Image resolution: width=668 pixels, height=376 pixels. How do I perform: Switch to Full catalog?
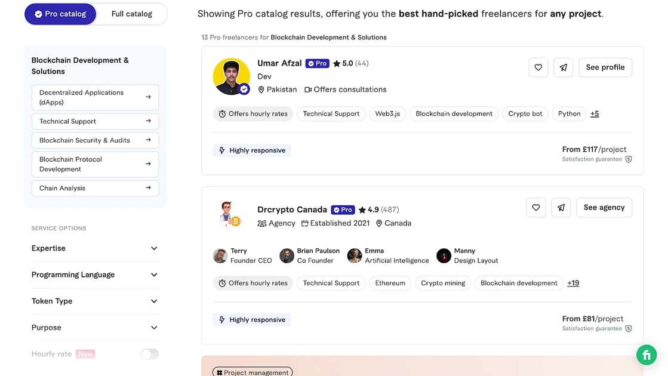(x=132, y=14)
